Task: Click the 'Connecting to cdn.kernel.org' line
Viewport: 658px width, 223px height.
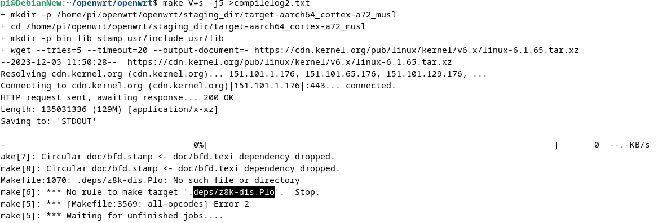Action: (198, 86)
